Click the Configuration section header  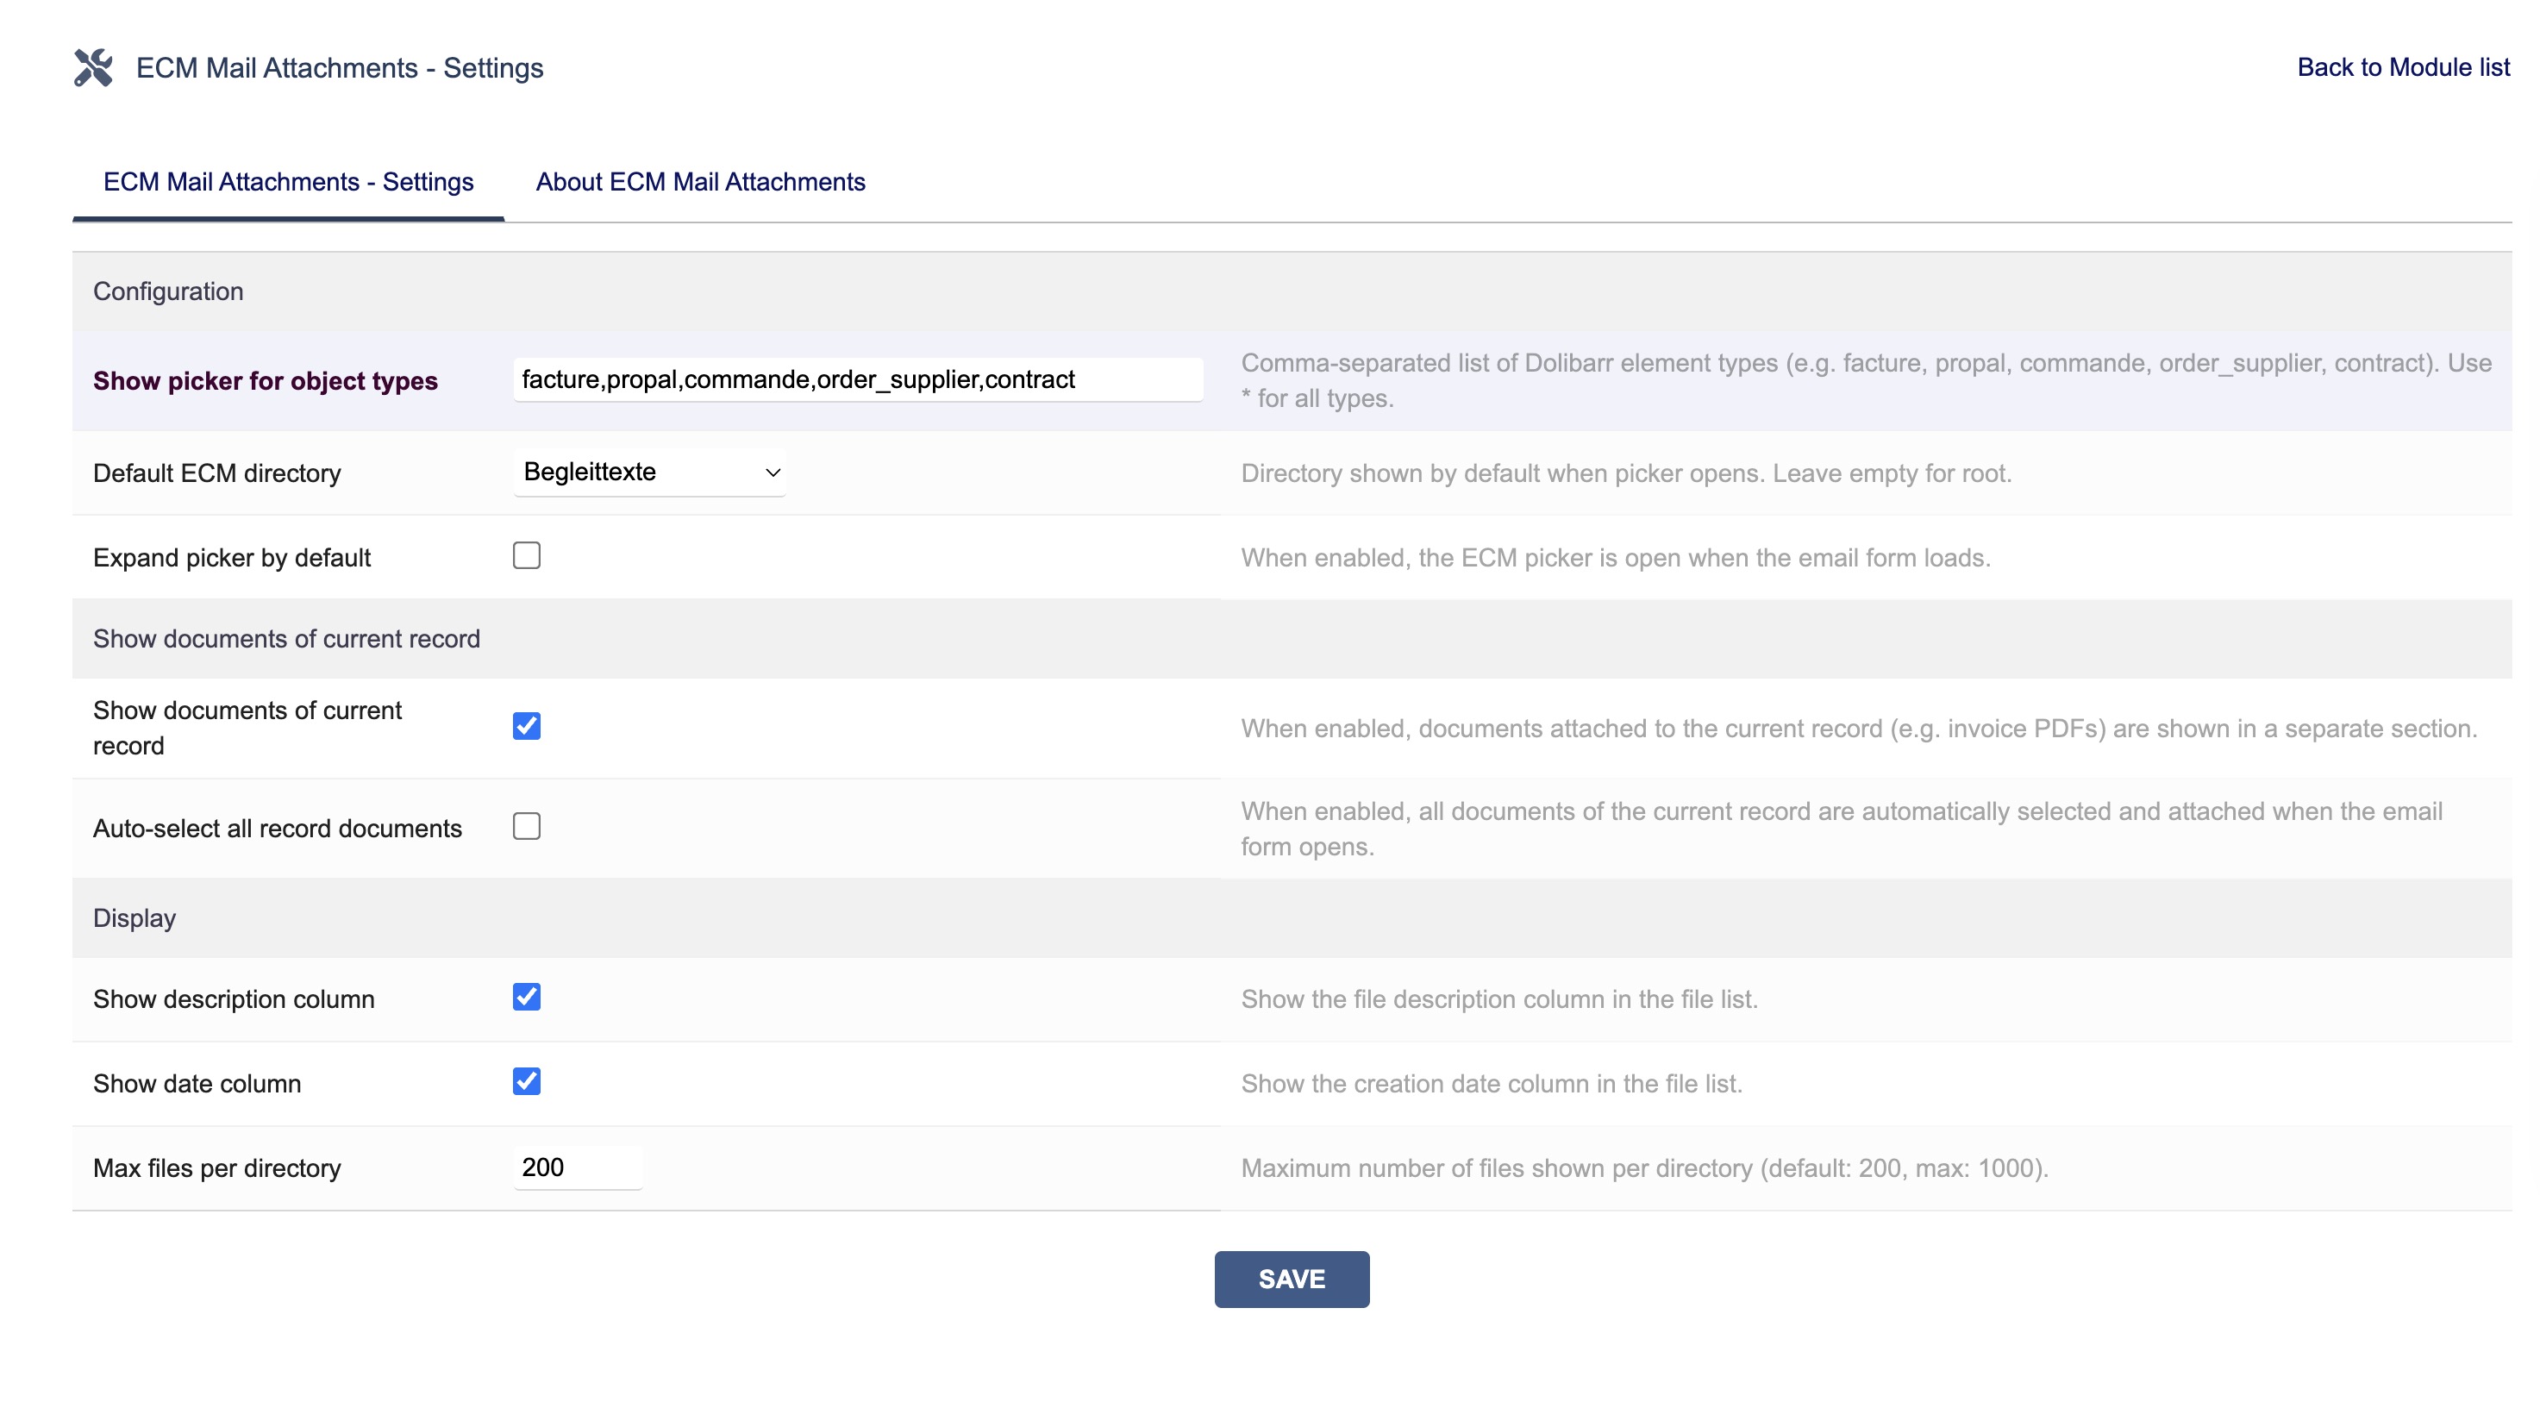click(169, 291)
